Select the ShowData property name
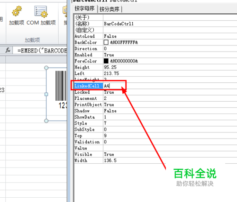The width and height of the screenshot is (237, 202). click(84, 117)
